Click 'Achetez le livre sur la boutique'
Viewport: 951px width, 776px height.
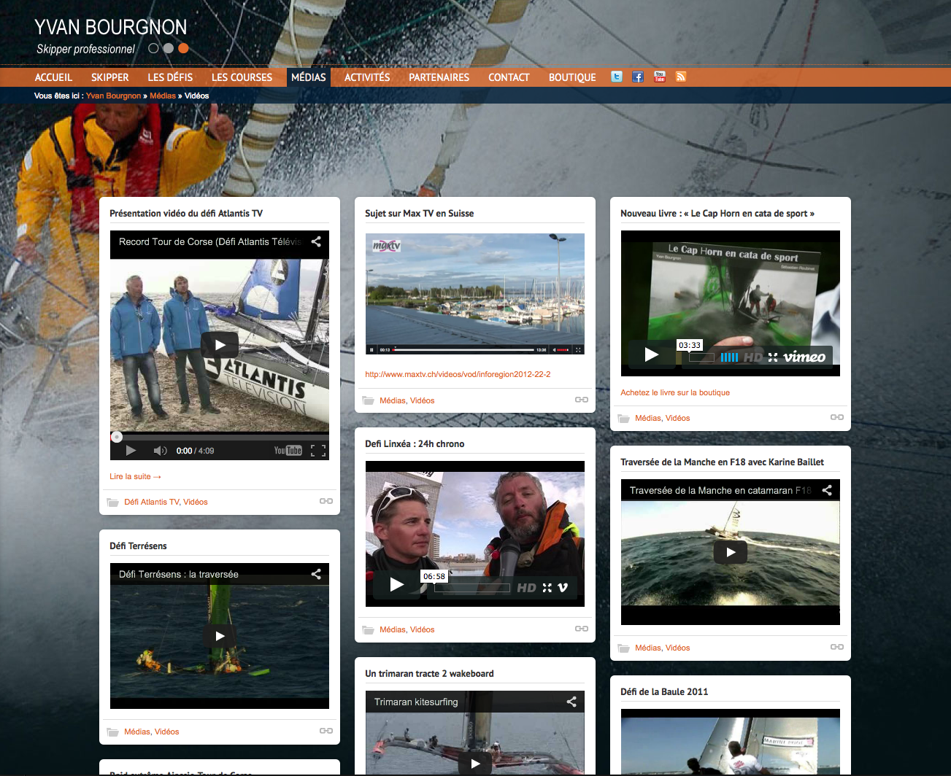pos(675,392)
